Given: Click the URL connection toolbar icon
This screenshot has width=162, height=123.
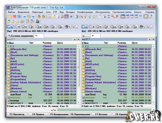Looking at the screenshot, I should (32, 21).
